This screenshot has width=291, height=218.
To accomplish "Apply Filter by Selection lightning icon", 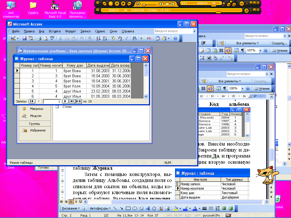I will coord(113,38).
